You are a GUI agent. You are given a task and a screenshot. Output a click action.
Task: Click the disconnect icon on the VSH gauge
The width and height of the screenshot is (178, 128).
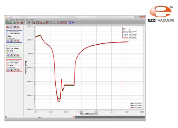[x=18, y=70]
